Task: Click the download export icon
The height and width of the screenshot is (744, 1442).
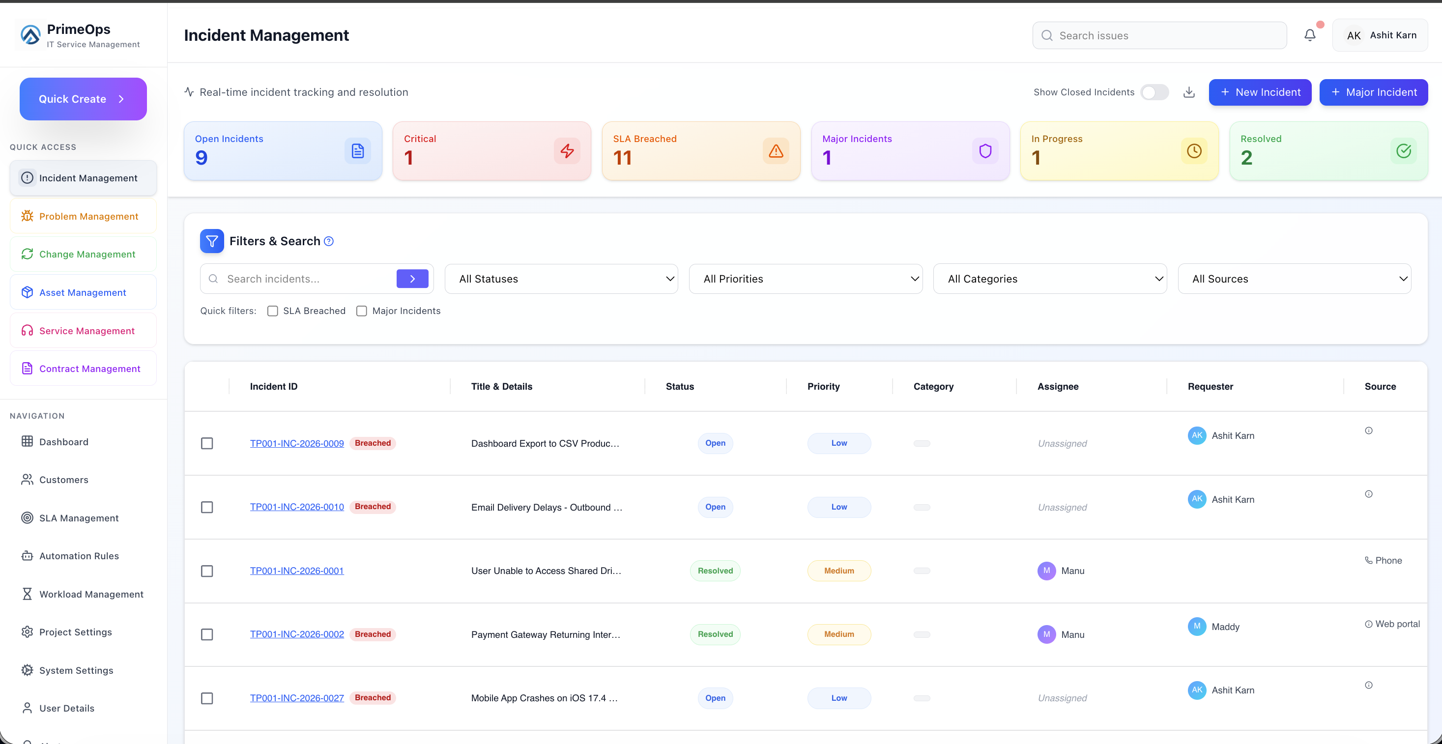Action: (1189, 92)
